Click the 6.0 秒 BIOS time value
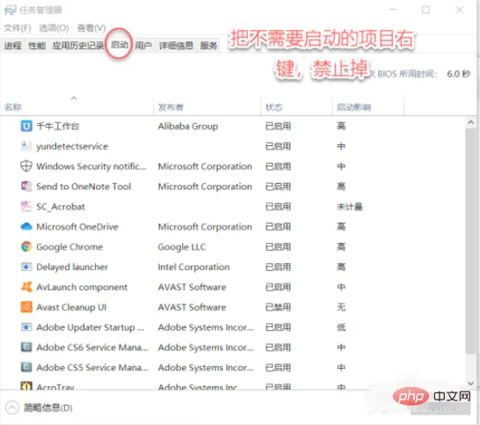This screenshot has height=425, width=480. click(459, 74)
